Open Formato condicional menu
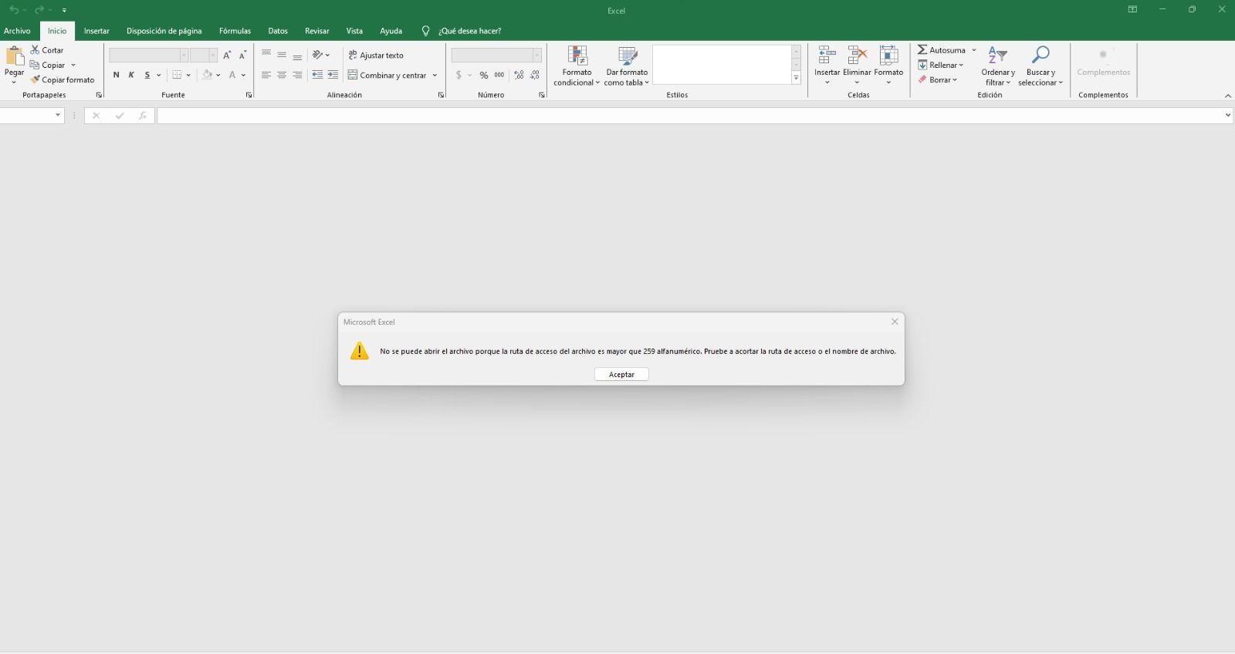1235x654 pixels. [577, 66]
